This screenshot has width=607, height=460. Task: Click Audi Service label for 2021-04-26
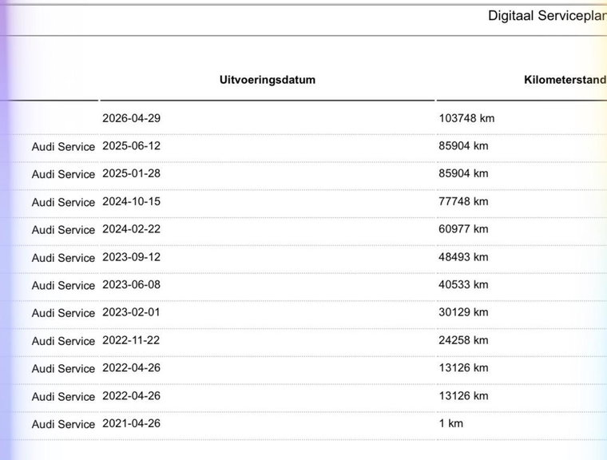click(x=63, y=424)
